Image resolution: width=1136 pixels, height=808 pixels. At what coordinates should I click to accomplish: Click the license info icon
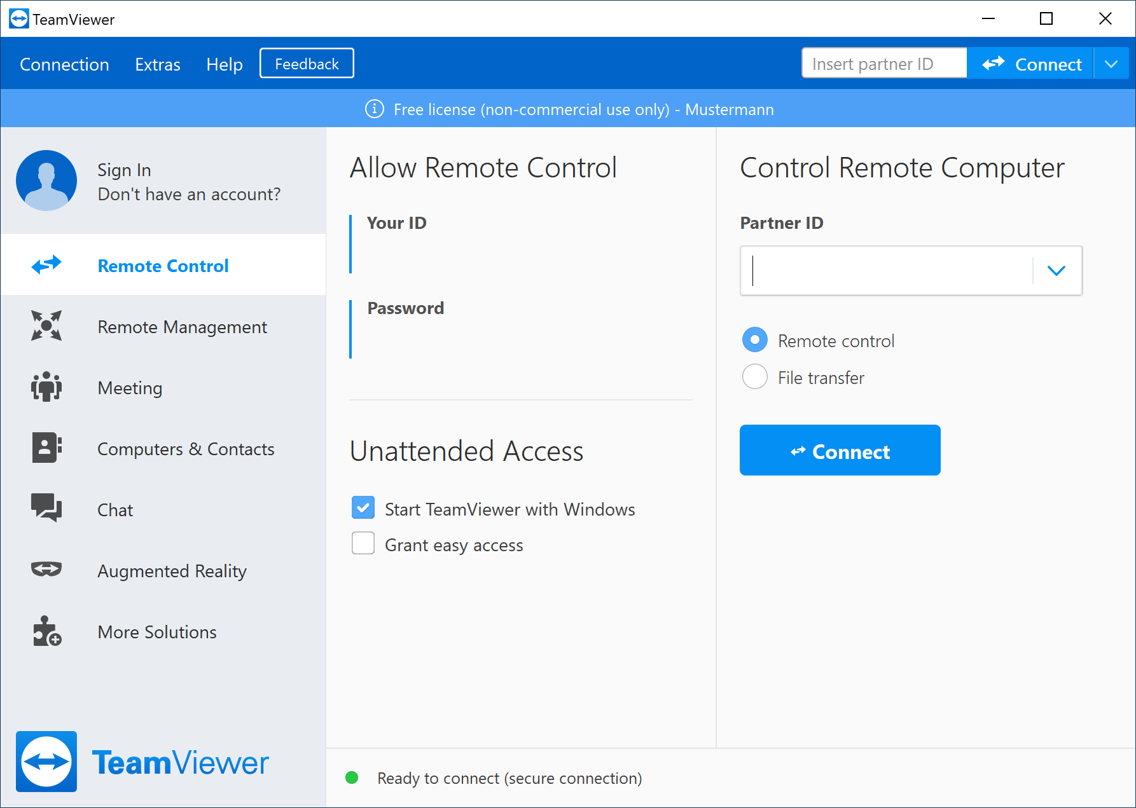[x=375, y=109]
